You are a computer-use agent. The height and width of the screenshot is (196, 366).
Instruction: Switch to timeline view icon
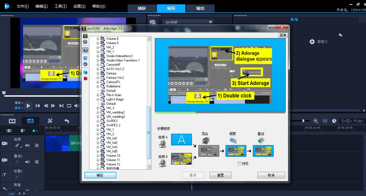tap(31, 121)
